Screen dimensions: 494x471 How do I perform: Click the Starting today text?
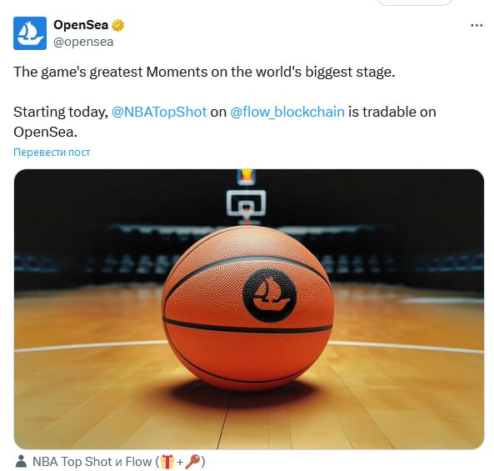(61, 112)
